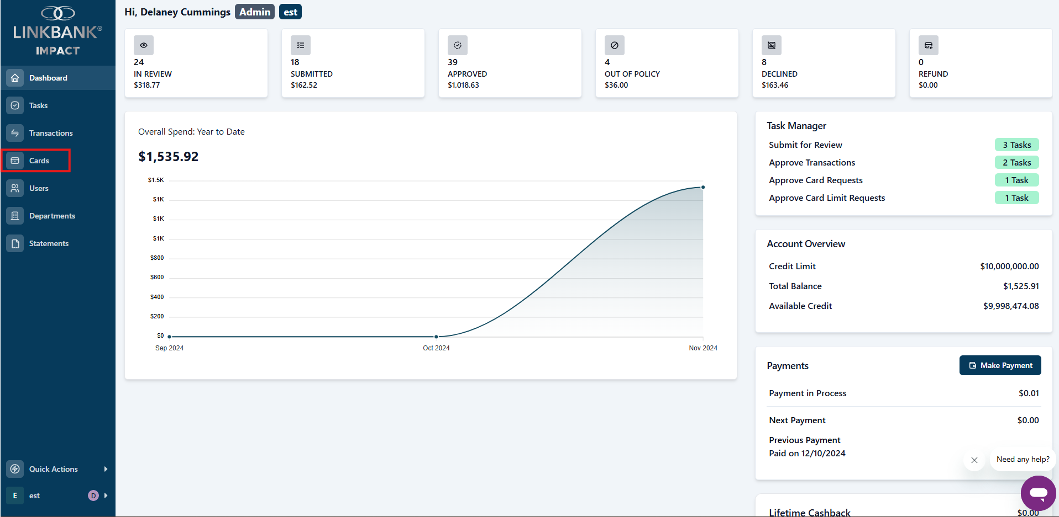Click the $163.46 Declined amount
Image resolution: width=1059 pixels, height=517 pixels.
[775, 85]
